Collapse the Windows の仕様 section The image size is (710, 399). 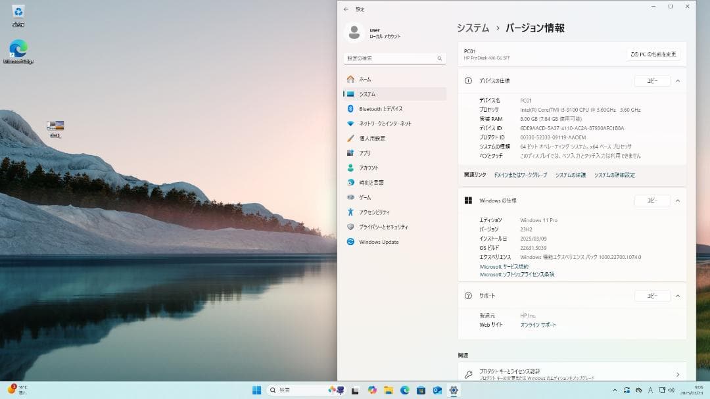coord(678,200)
